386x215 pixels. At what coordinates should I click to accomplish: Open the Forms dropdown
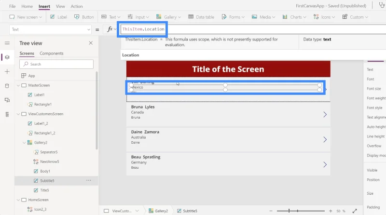point(233,17)
